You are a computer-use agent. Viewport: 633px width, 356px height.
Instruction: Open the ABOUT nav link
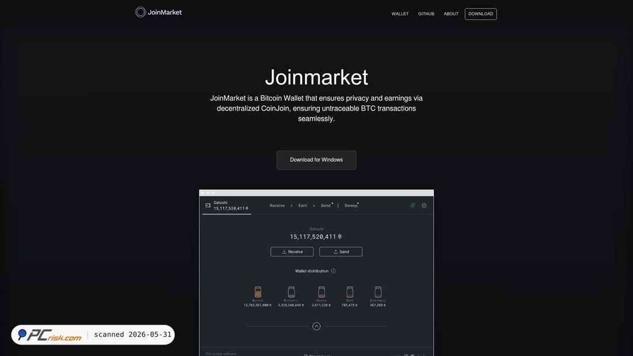click(451, 14)
